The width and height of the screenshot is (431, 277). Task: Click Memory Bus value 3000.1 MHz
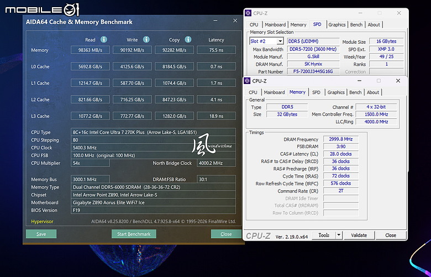tap(90, 179)
